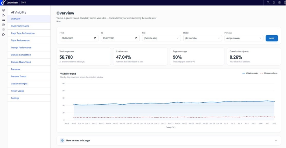This screenshot has height=148, width=286.
Task: Open the help question mark icon
Action: click(279, 3)
